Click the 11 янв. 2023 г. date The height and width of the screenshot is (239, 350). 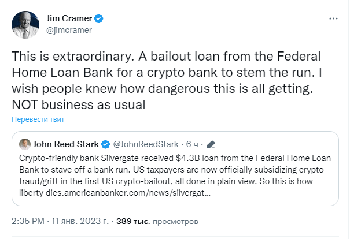click(80, 221)
